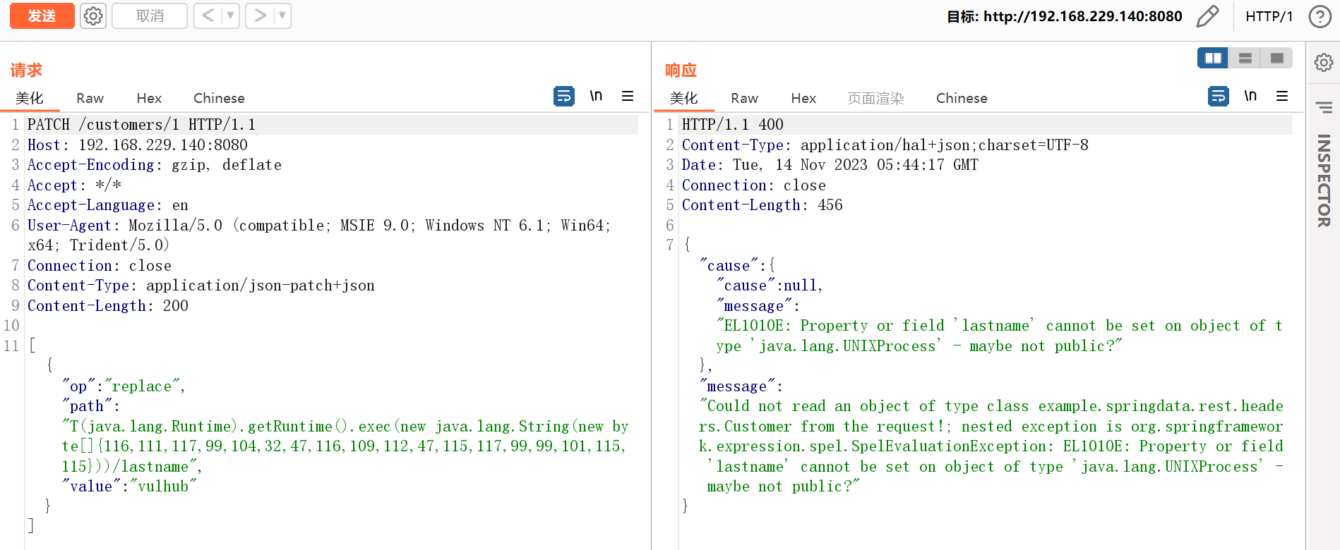This screenshot has width=1340, height=550.
Task: Open request panel hamburger menu
Action: click(x=627, y=96)
